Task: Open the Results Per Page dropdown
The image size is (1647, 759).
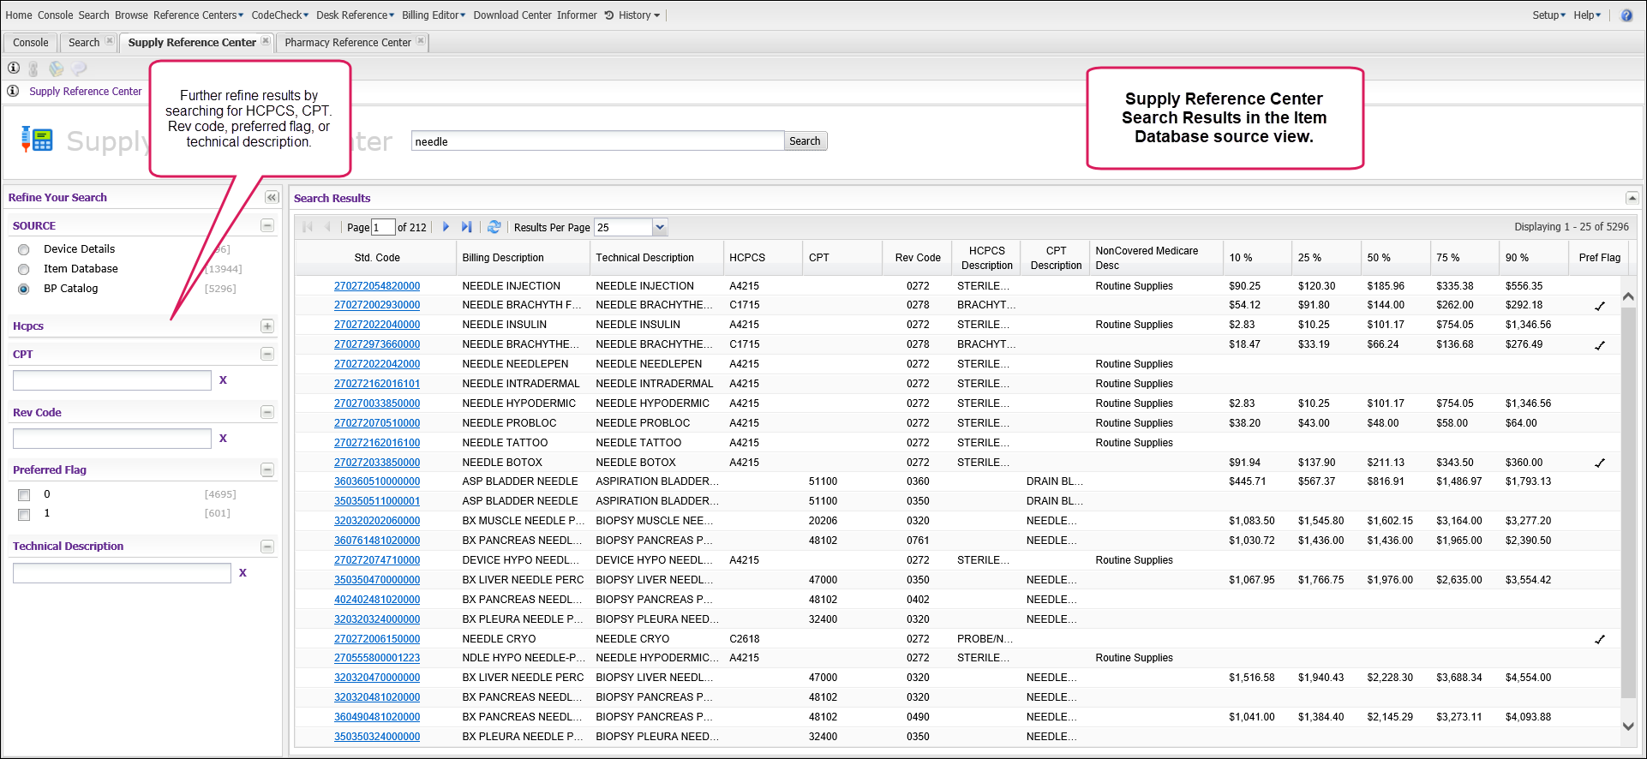Action: 659,227
